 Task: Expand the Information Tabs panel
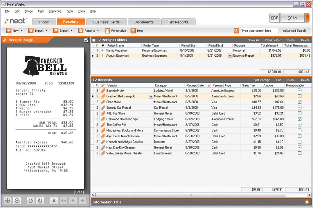point(307,202)
